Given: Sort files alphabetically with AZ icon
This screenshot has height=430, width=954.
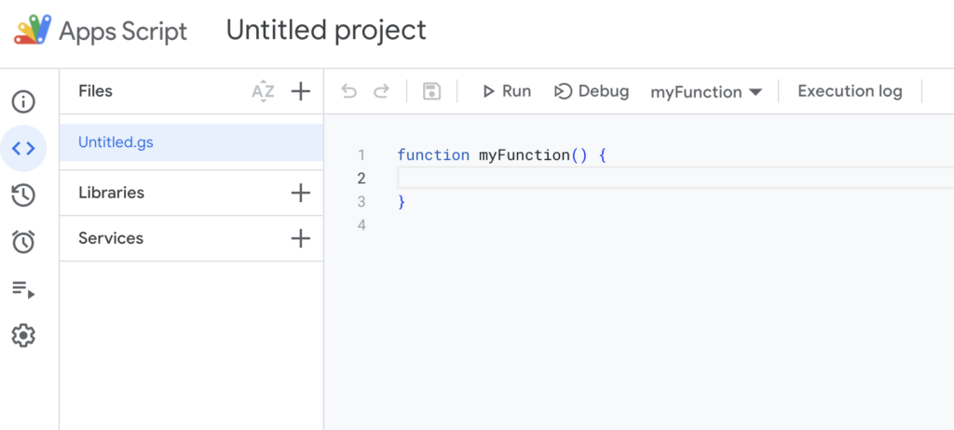Looking at the screenshot, I should [x=264, y=91].
